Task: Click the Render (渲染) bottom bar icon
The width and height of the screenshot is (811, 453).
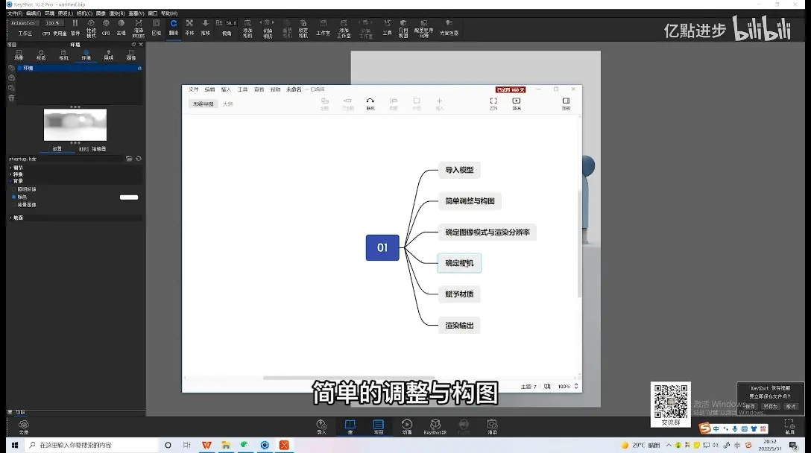Action: click(492, 427)
